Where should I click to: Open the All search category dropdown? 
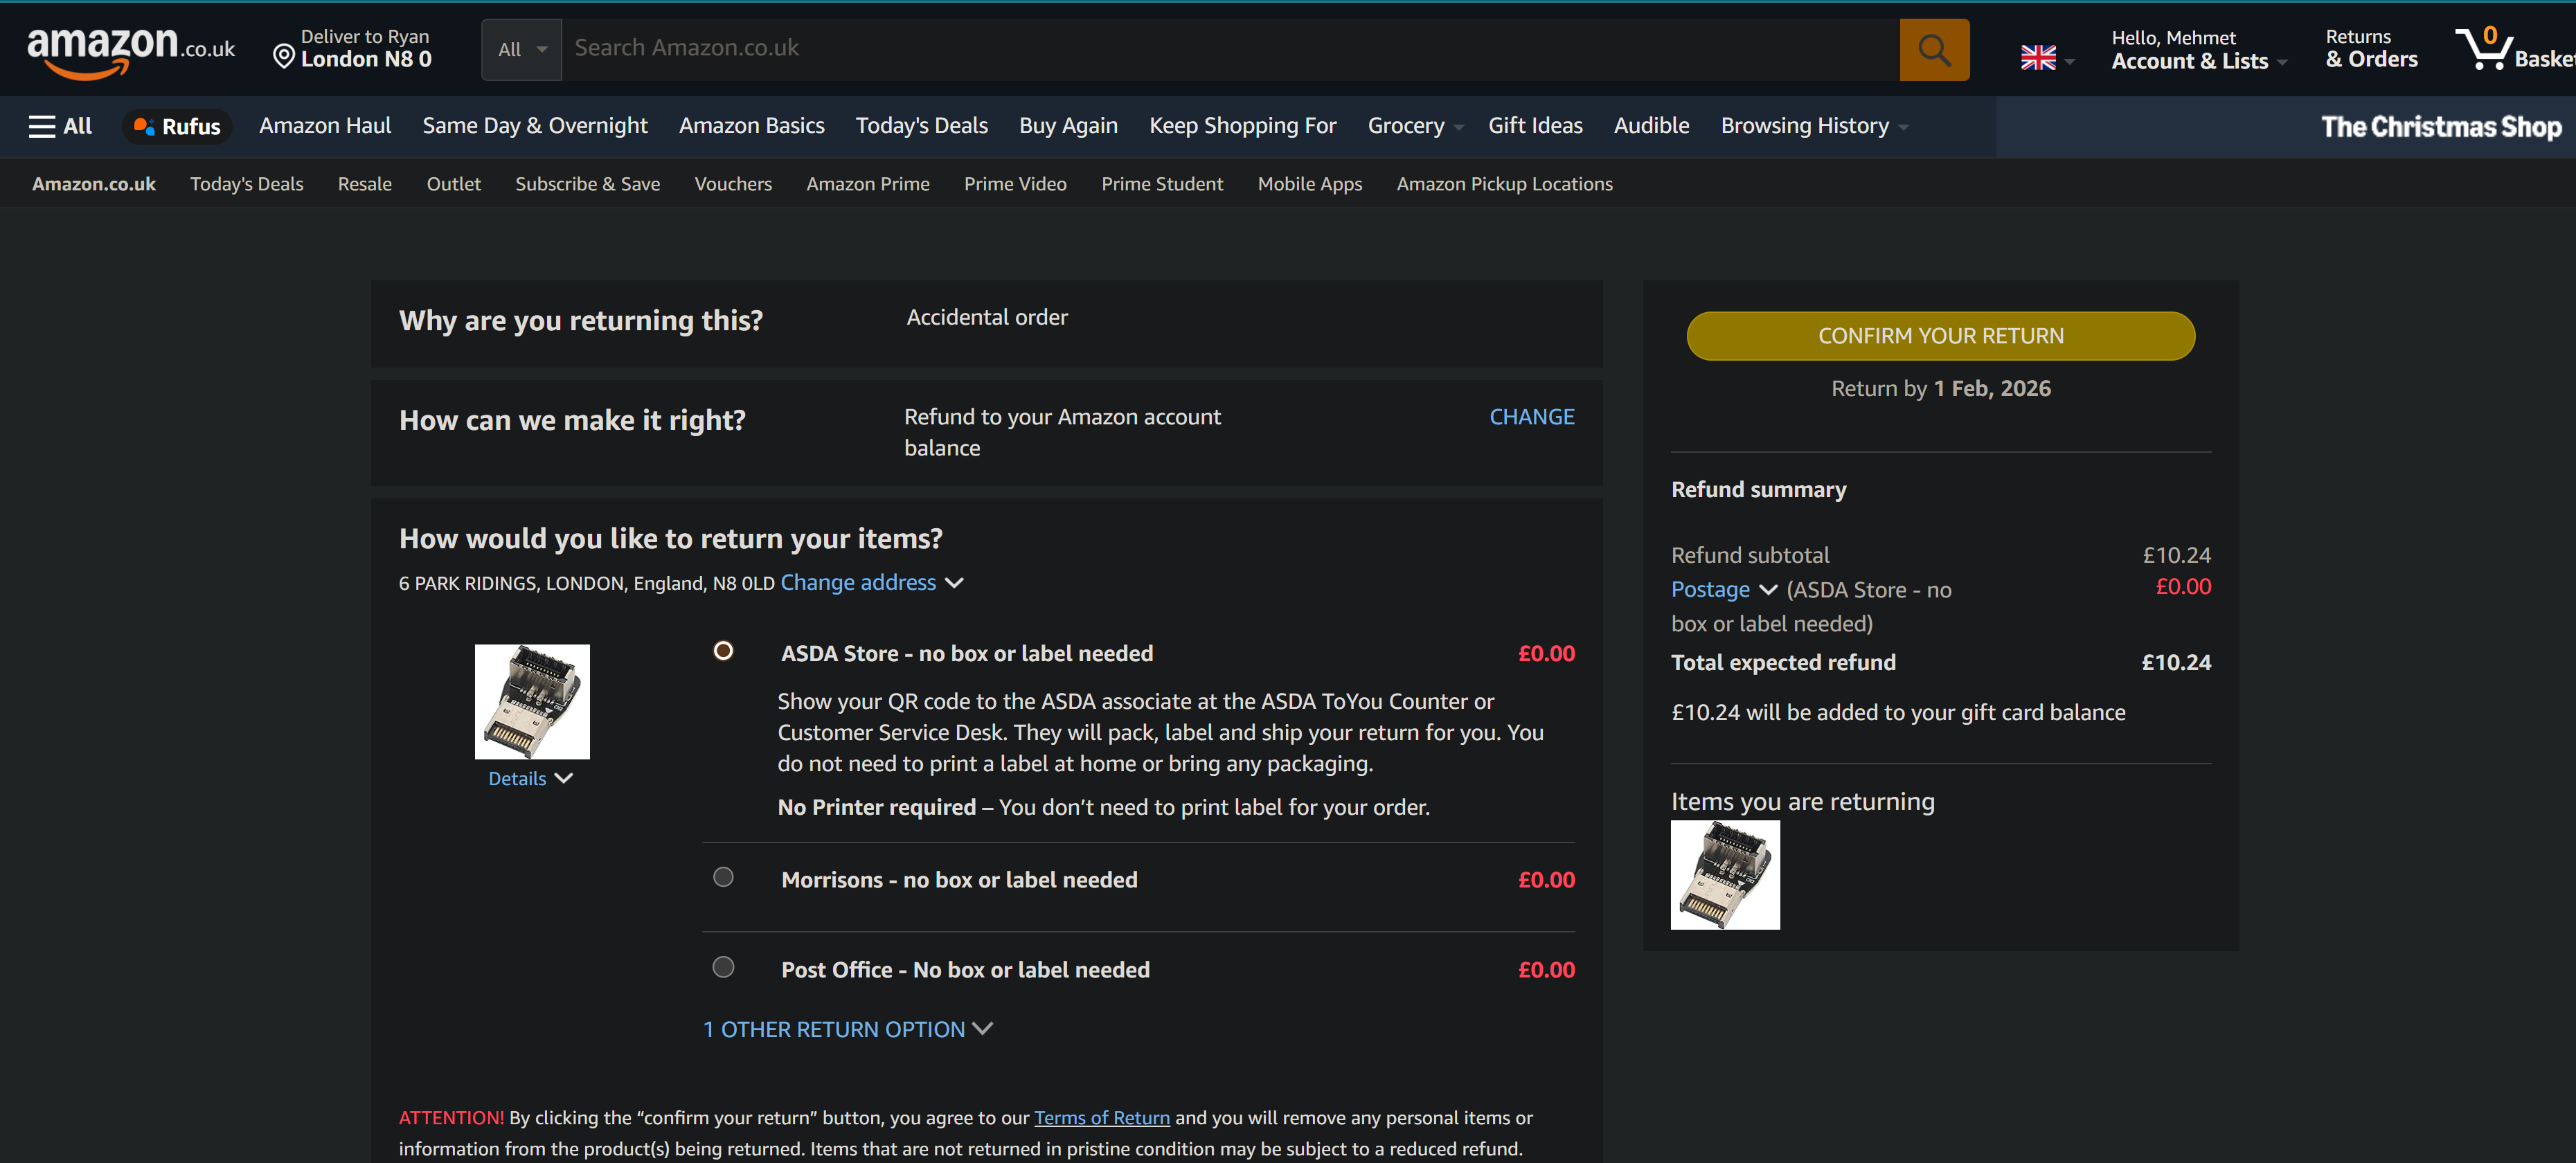pyautogui.click(x=521, y=50)
